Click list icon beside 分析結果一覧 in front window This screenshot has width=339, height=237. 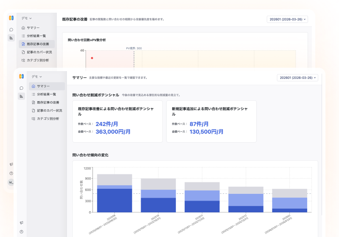[x=33, y=94]
